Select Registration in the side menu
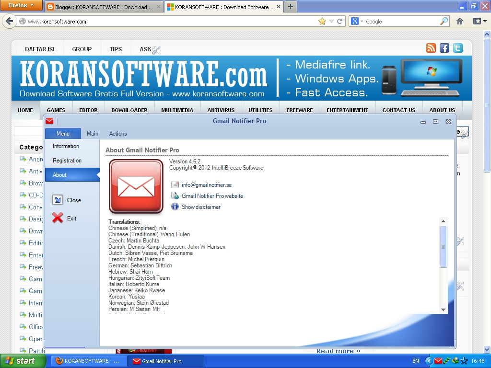491x368 pixels. click(72, 161)
